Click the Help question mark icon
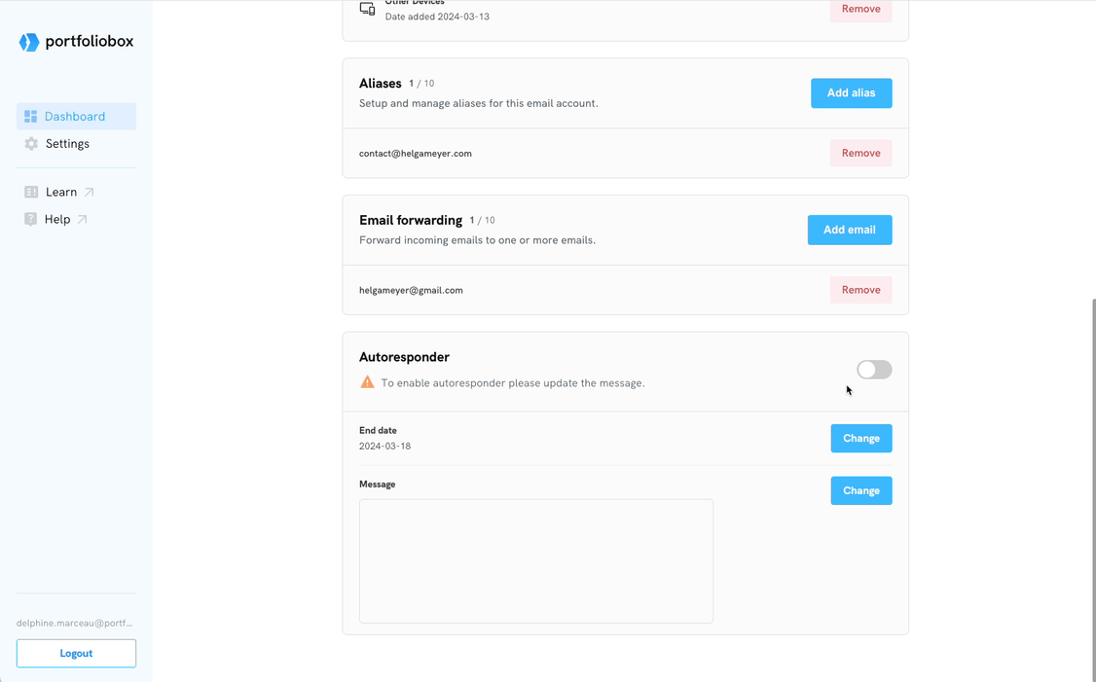This screenshot has width=1096, height=682. [x=31, y=220]
